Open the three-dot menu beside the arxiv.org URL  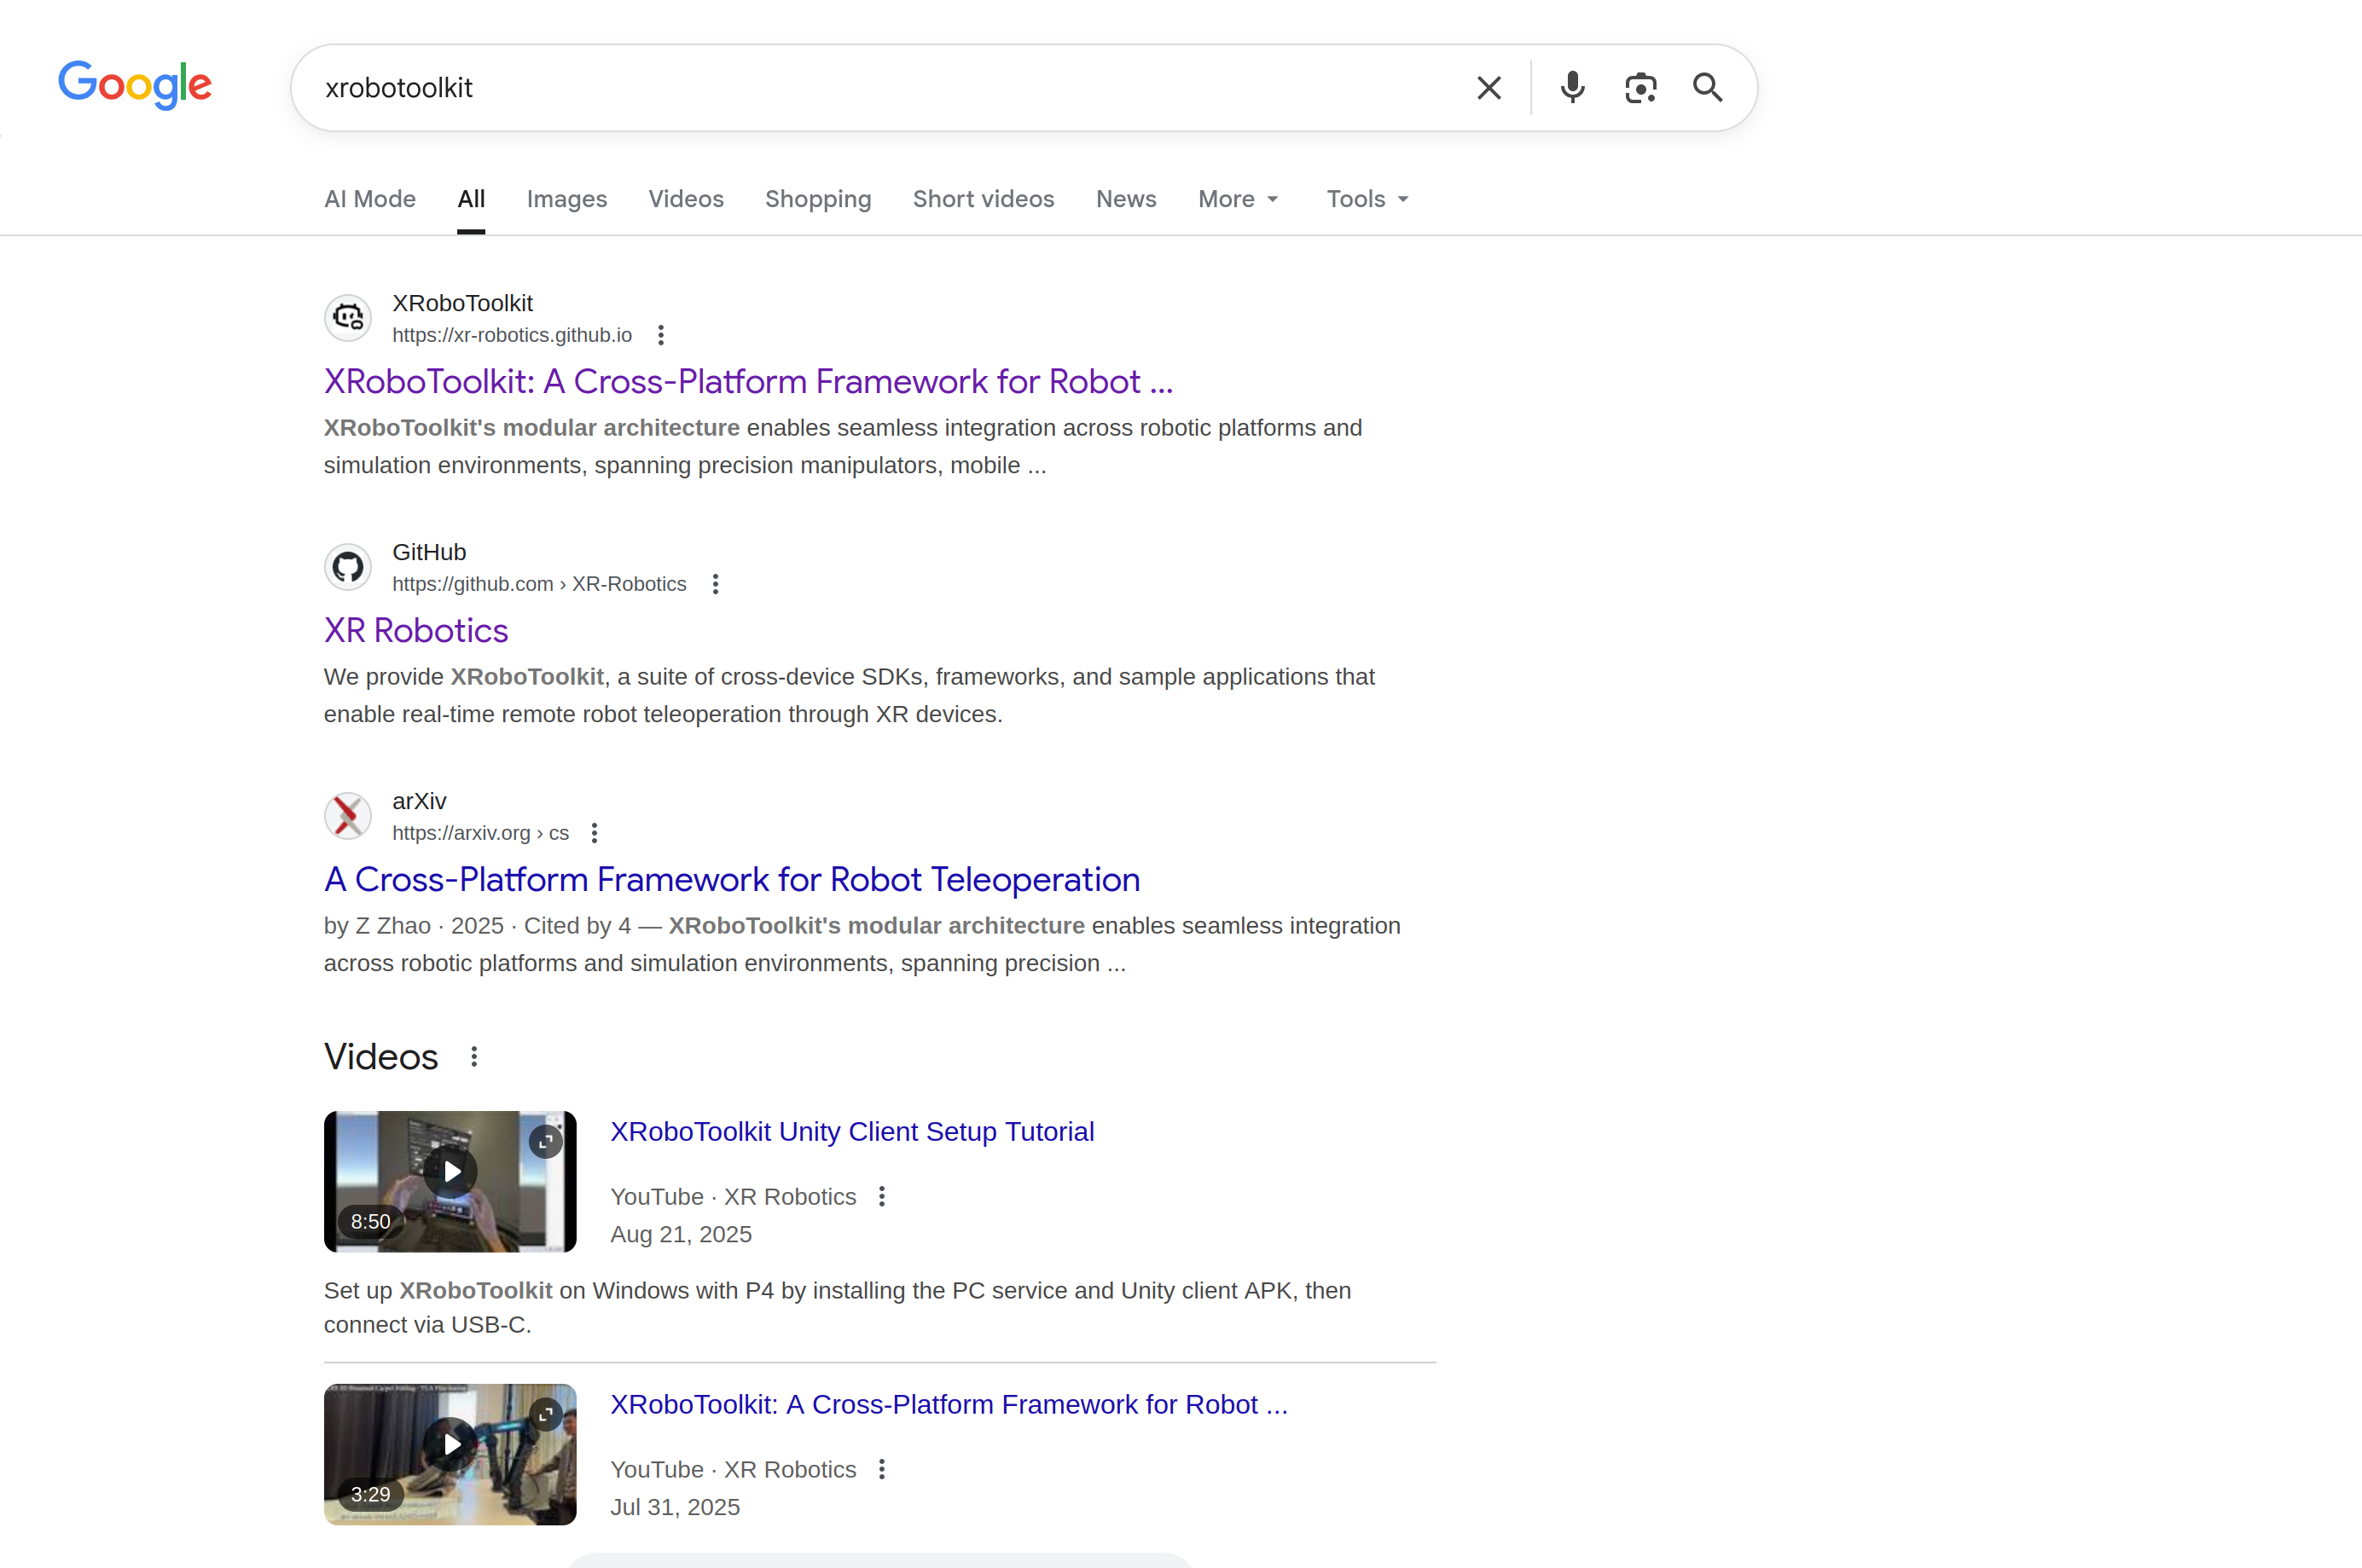click(595, 833)
